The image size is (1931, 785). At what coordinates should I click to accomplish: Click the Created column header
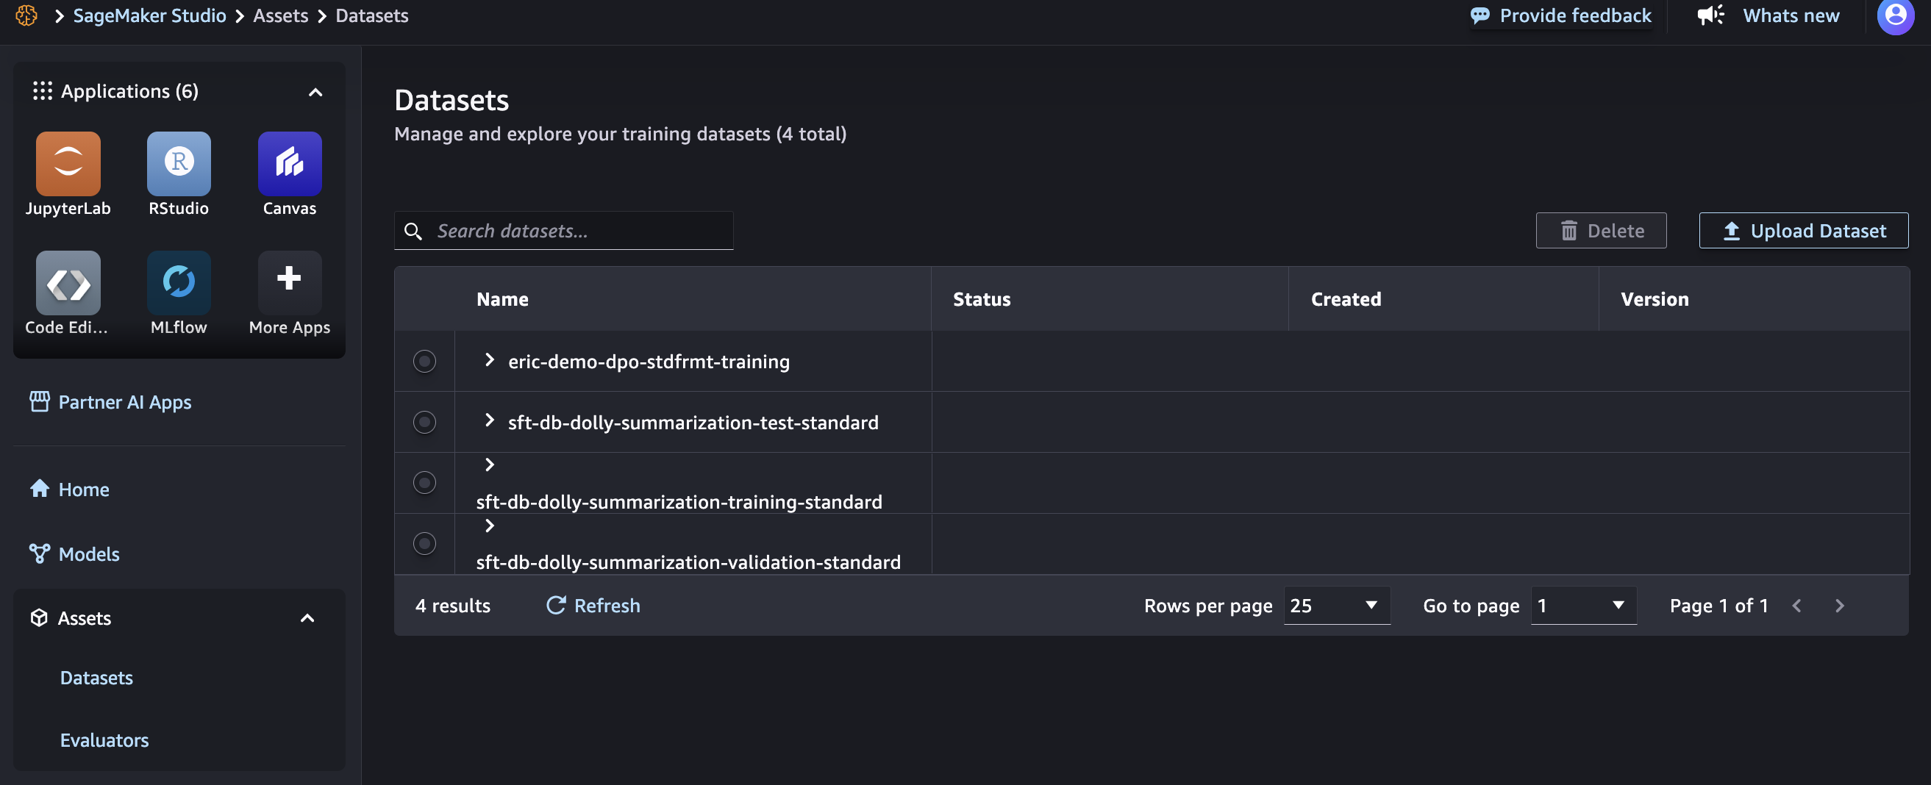tap(1346, 299)
